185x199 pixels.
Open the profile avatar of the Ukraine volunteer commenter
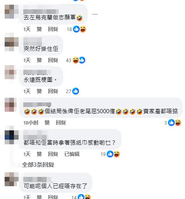point(12,12)
